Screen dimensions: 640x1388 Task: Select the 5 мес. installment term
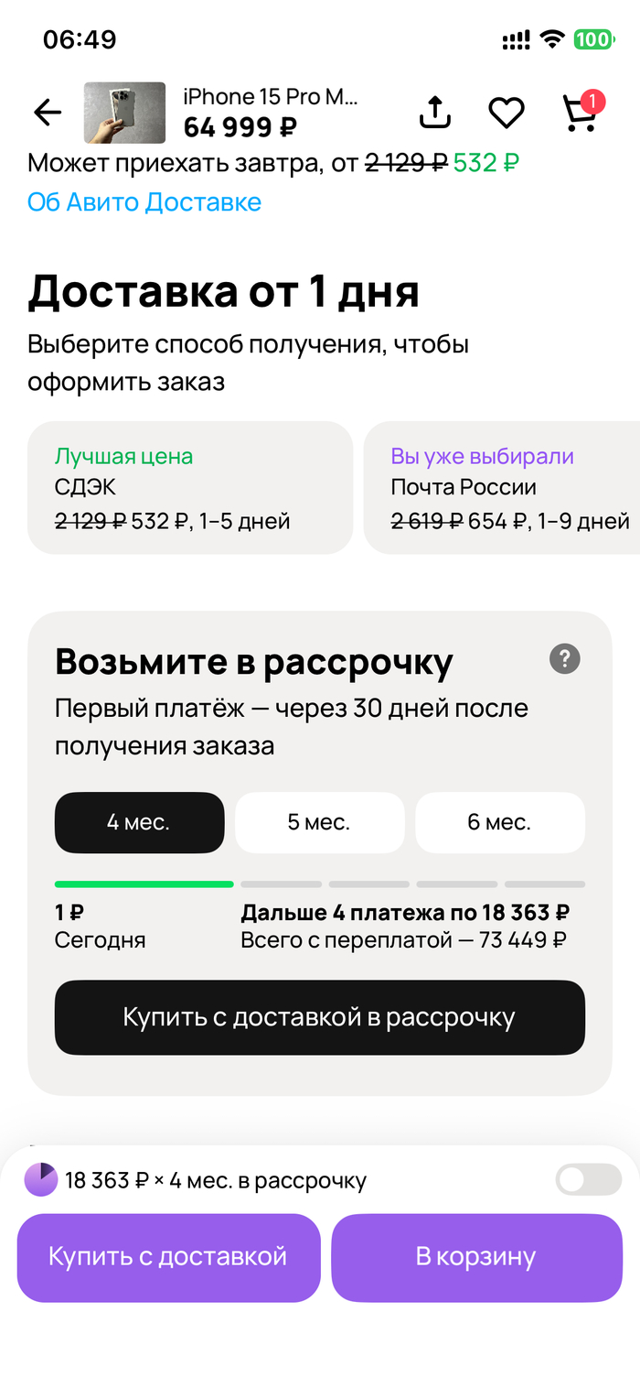[319, 822]
